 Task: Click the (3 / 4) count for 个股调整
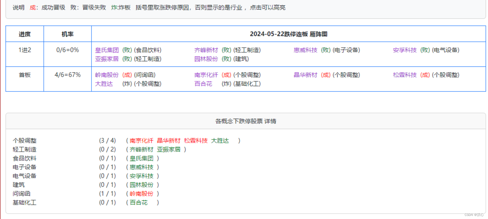pos(107,141)
